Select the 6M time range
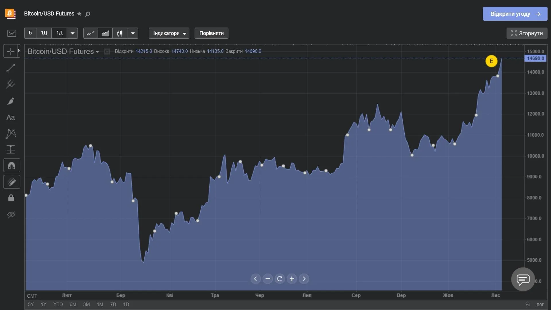Screen dimensions: 551x310 point(73,304)
